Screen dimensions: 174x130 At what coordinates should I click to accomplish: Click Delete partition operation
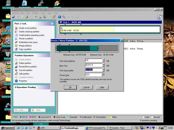click(25, 63)
